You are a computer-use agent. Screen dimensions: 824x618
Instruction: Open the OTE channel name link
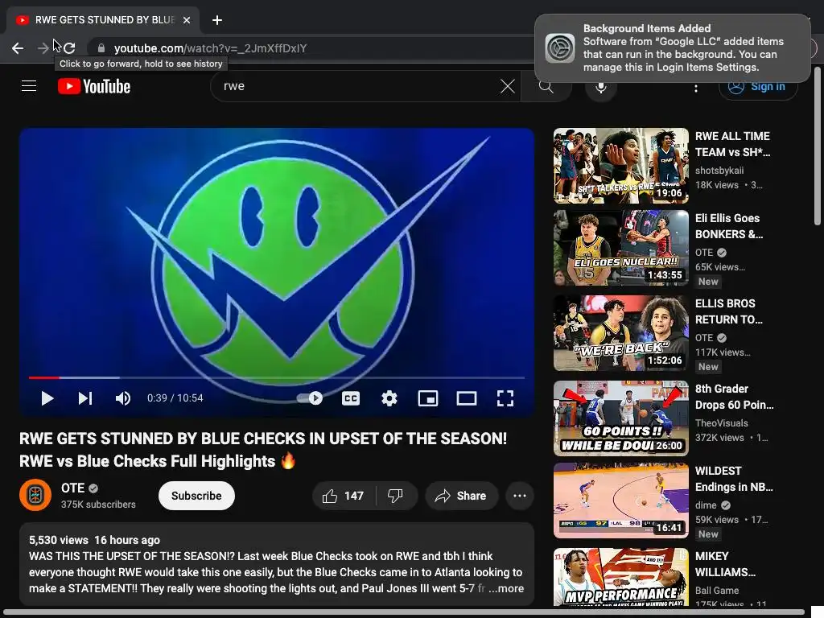(72, 488)
